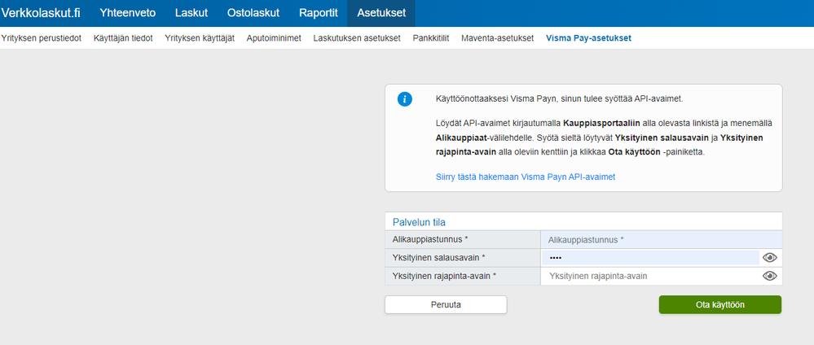Focus the Alikauppiastunnus input field
This screenshot has height=345, width=814.
coord(660,240)
